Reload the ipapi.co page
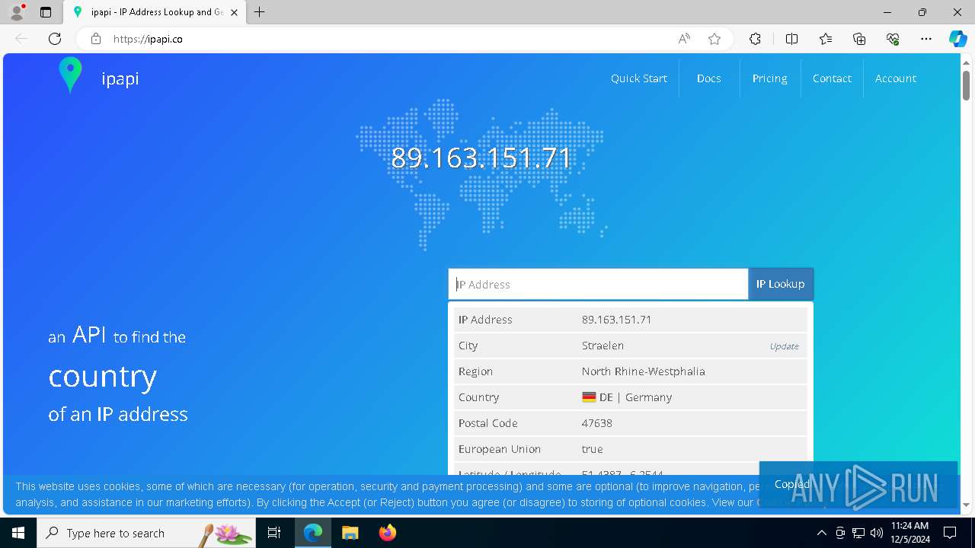 click(55, 39)
